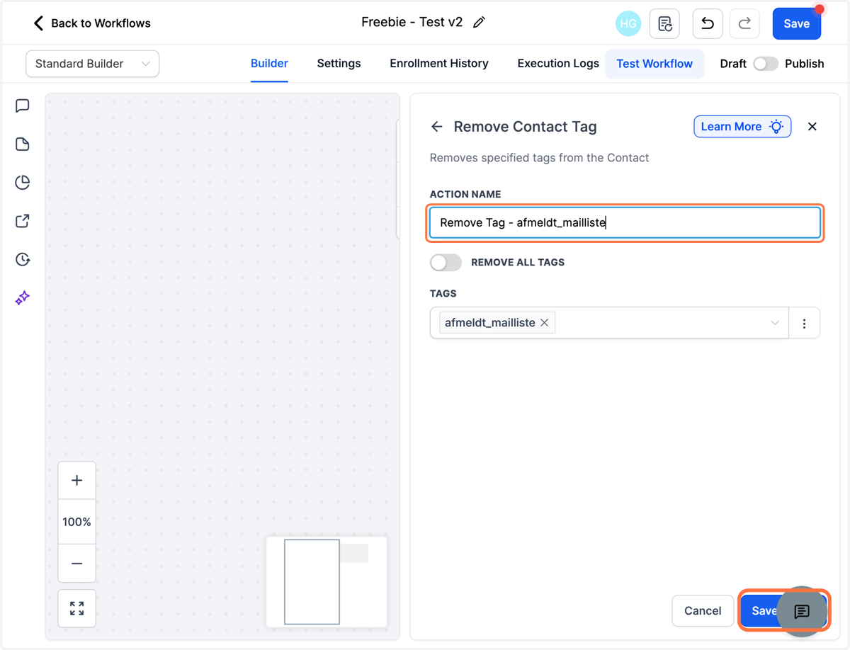Redo the last change
This screenshot has height=650, width=850.
coord(744,23)
